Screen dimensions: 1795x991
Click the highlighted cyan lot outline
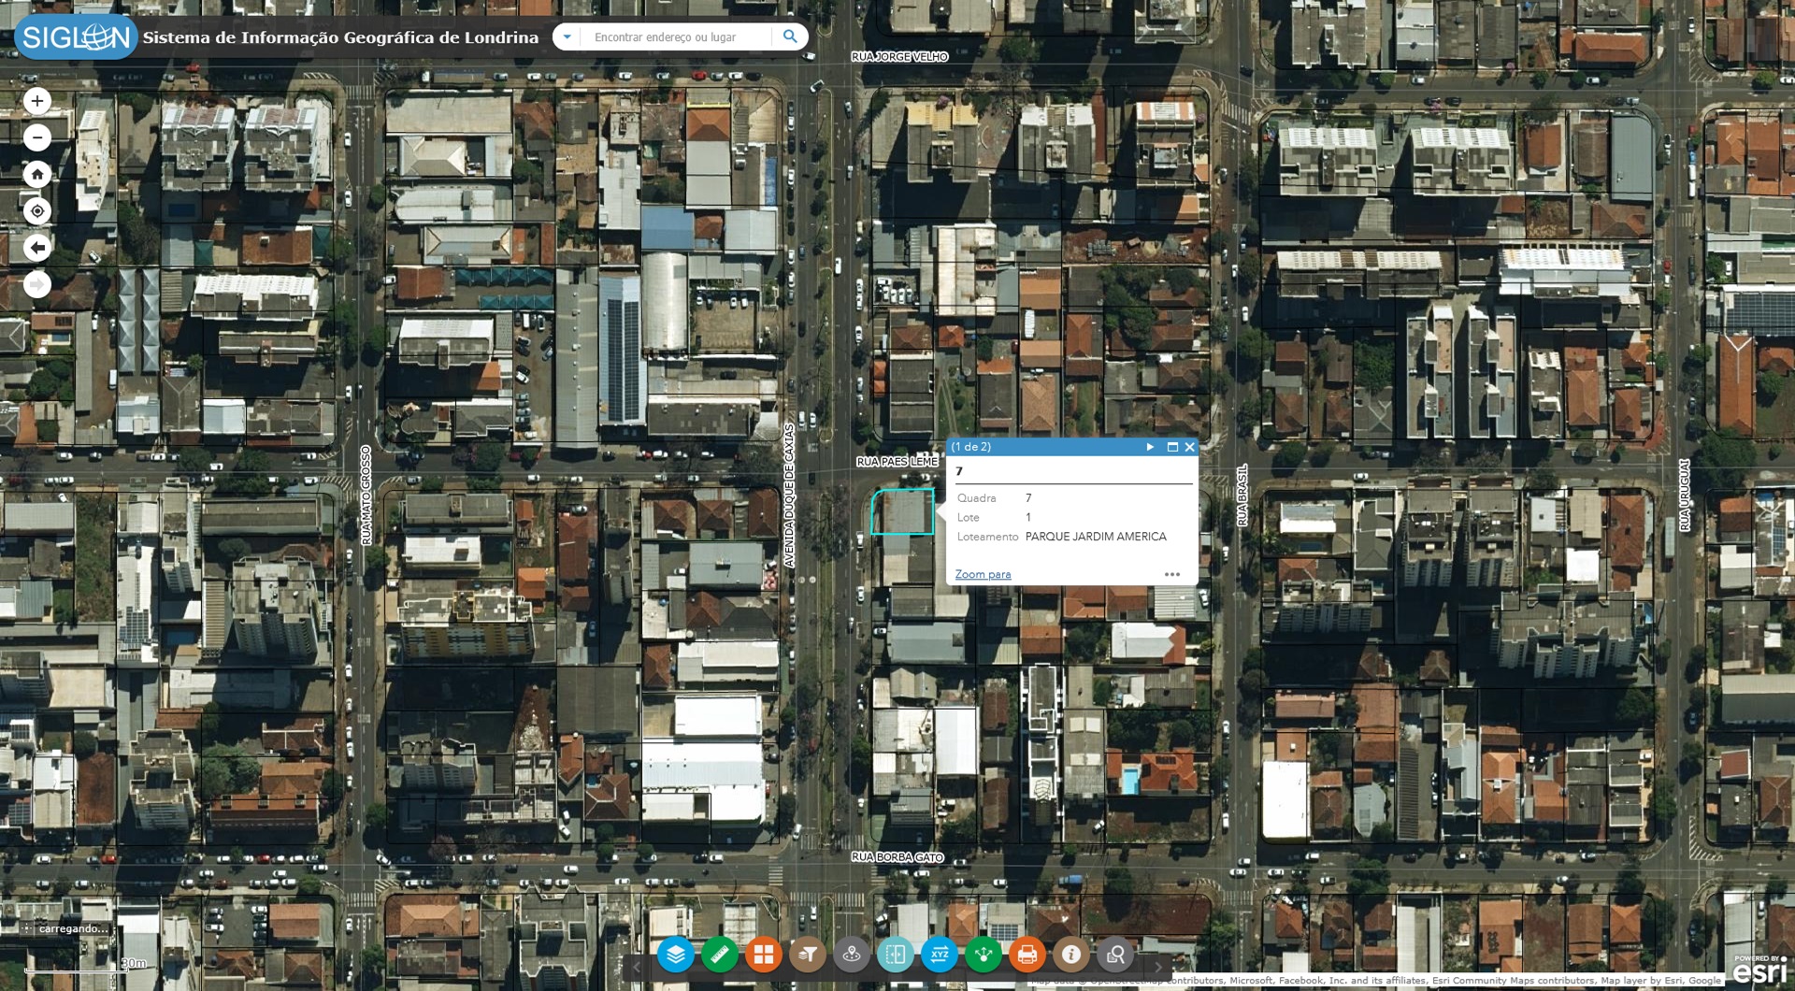(x=902, y=511)
